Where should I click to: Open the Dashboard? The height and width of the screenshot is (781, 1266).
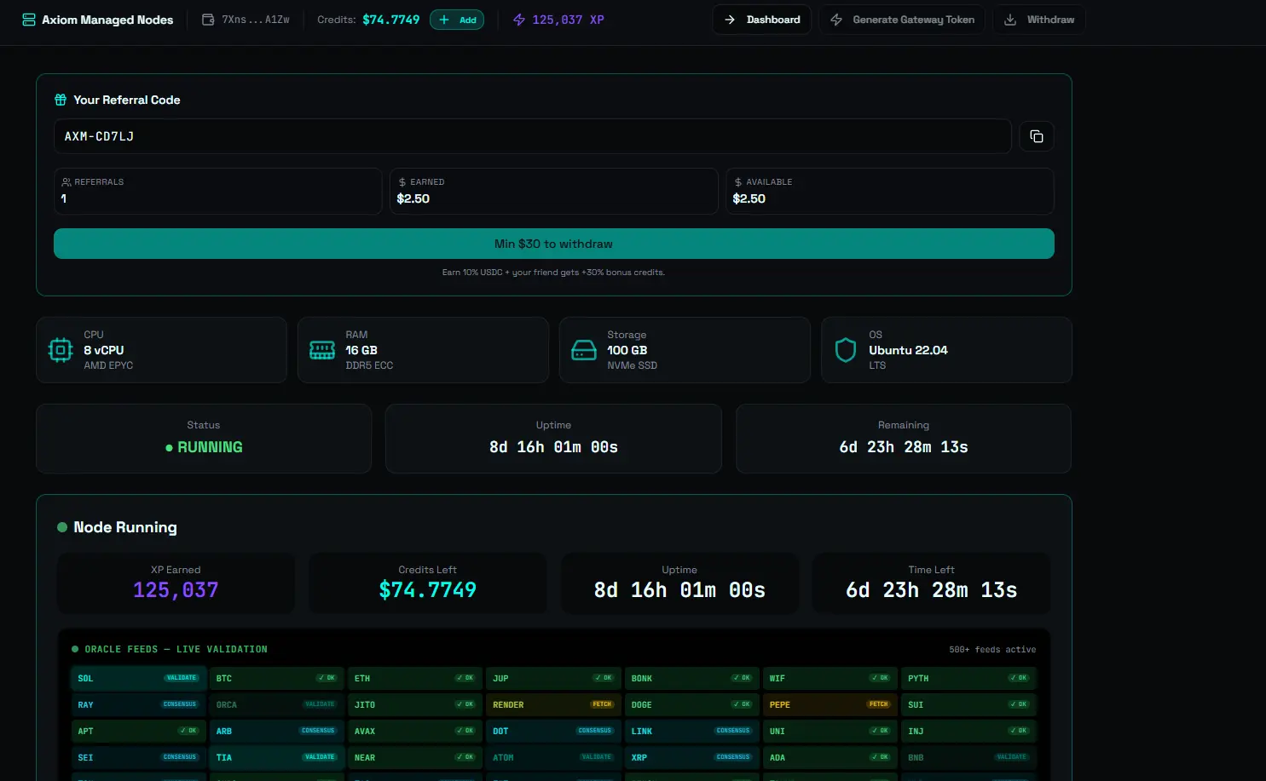coord(762,20)
